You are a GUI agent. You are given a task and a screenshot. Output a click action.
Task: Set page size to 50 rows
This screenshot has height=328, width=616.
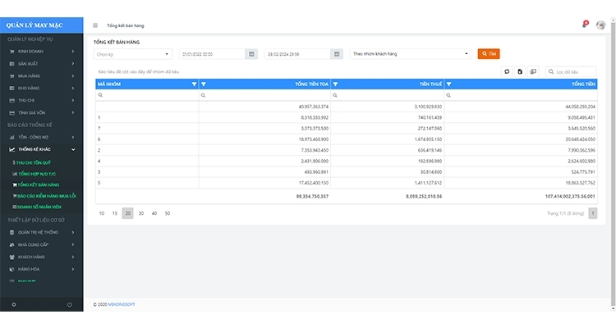[168, 213]
